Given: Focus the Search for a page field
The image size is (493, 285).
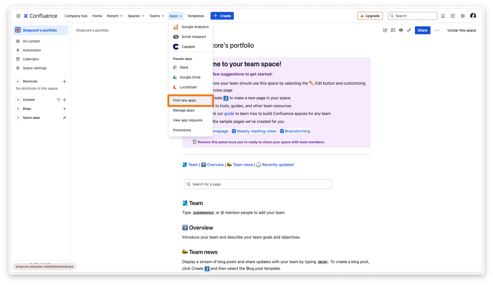Looking at the screenshot, I should pos(258,184).
